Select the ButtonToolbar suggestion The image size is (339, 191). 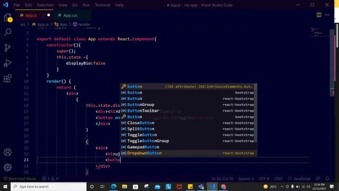[187, 111]
